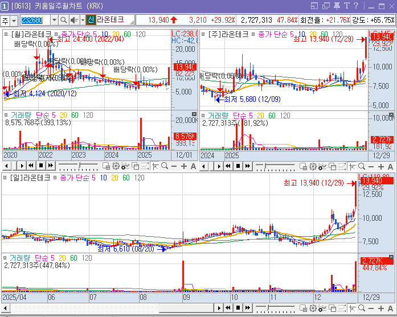Toggle the square marker before [월]라온테크
The image size is (397, 317).
tap(6, 34)
